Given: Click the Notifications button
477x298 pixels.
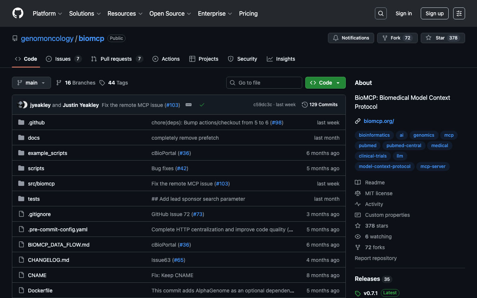Looking at the screenshot, I should pos(351,38).
